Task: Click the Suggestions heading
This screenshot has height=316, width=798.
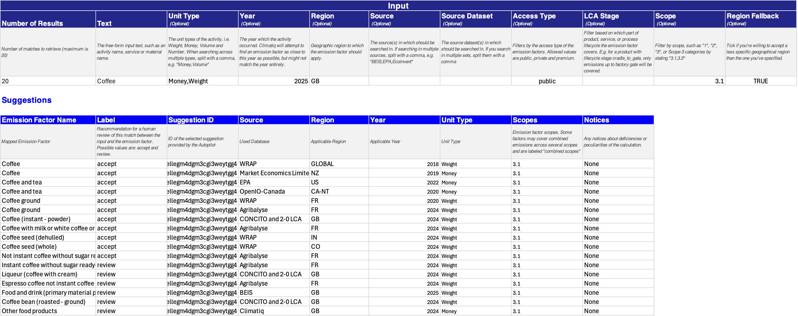Action: pos(27,100)
